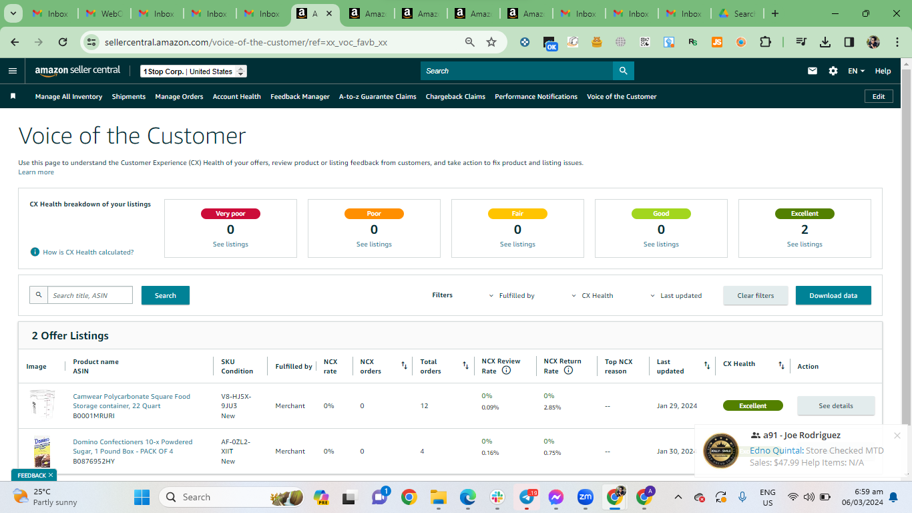Click the teal Search button beside the ASIN field
Image resolution: width=912 pixels, height=513 pixels.
[x=166, y=295]
